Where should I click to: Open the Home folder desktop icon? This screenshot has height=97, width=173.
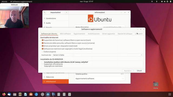click(156, 85)
